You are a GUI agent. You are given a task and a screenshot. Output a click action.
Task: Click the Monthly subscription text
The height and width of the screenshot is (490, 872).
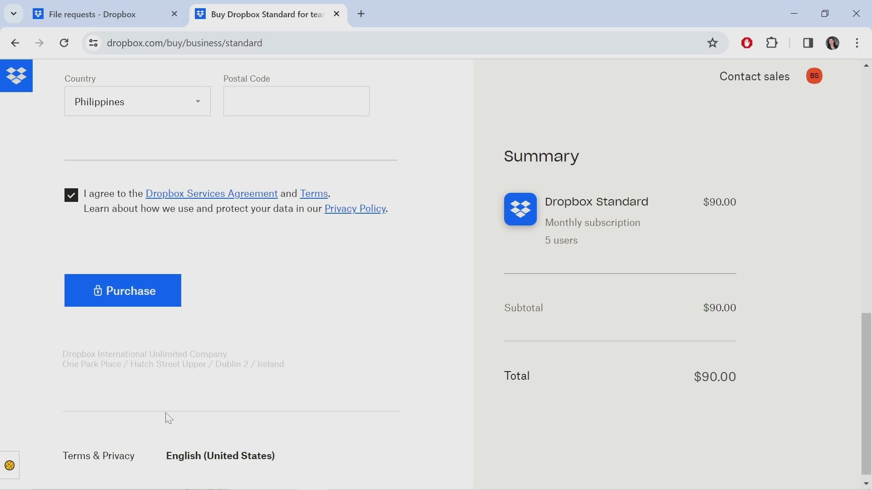click(x=593, y=223)
